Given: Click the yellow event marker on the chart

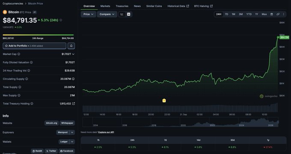Looking at the screenshot, I should (164, 101).
